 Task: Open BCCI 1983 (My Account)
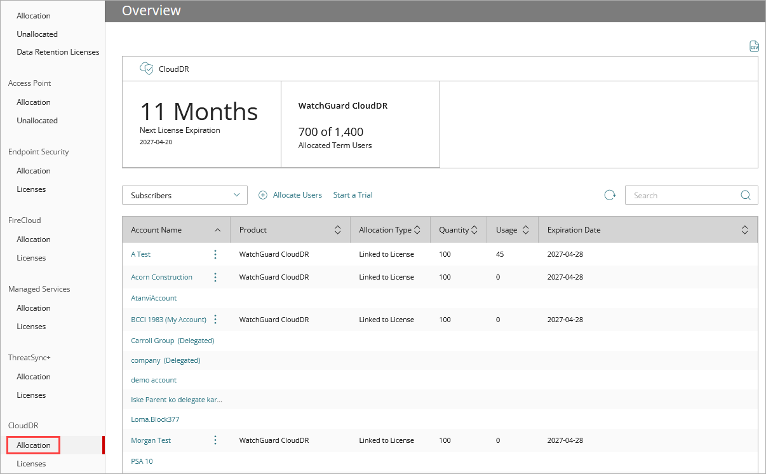click(x=169, y=320)
